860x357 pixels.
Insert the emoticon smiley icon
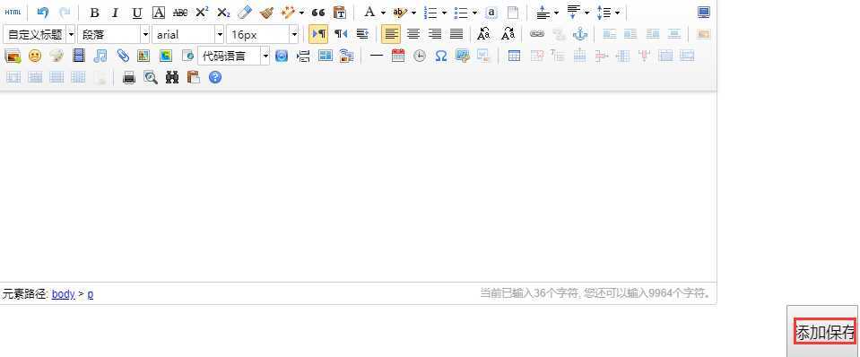tap(35, 56)
